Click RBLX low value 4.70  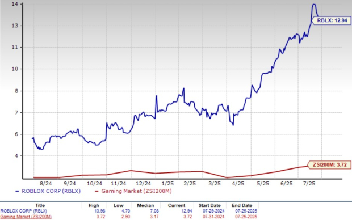125,211
